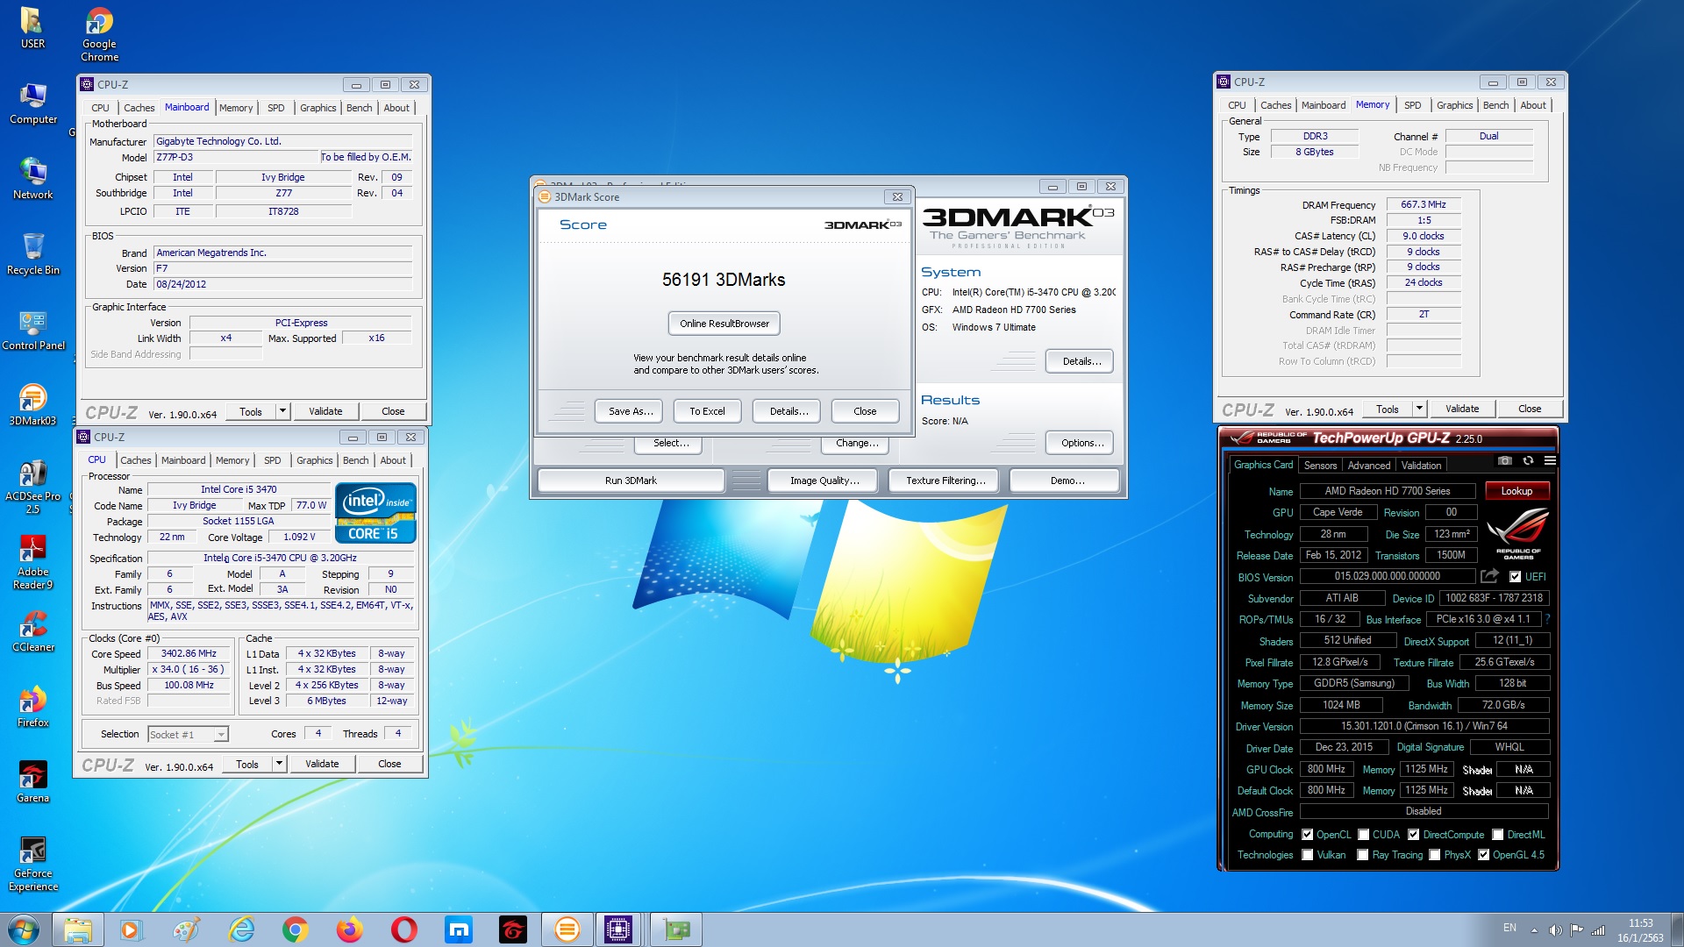This screenshot has width=1684, height=947.
Task: Open the GPU-Z hamburger menu
Action: 1550,461
